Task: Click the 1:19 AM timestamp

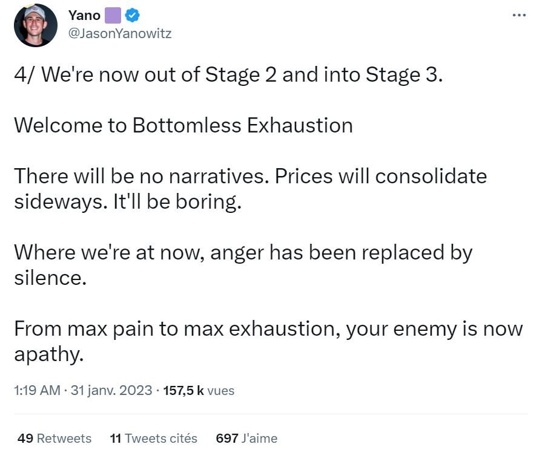Action: (37, 390)
